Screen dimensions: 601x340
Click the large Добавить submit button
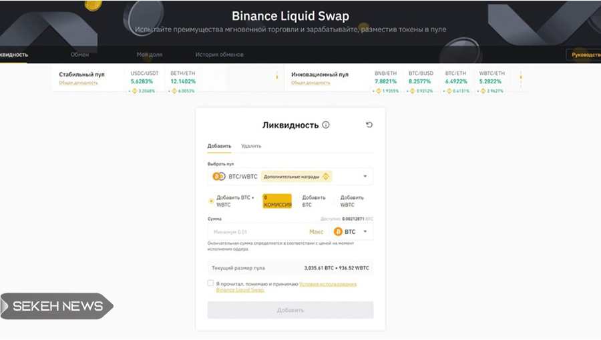click(290, 310)
